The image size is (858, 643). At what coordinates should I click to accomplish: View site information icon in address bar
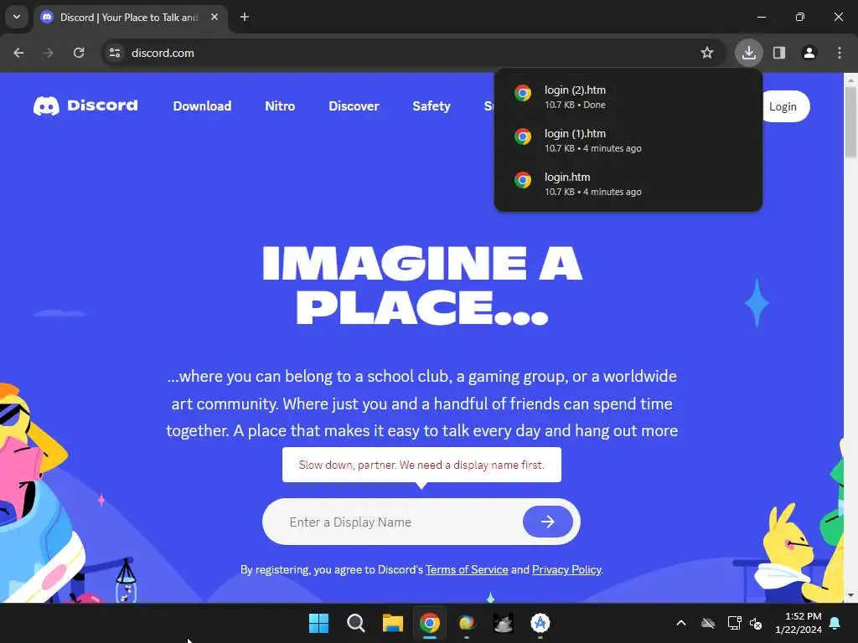[x=115, y=53]
